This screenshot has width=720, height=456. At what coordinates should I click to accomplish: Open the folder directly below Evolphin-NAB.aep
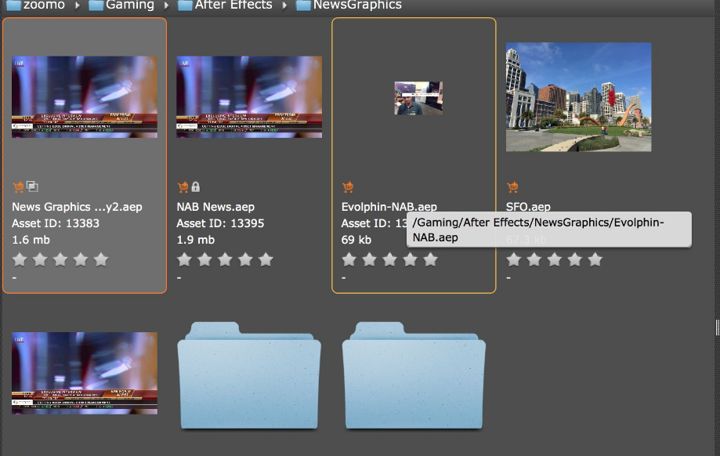(414, 375)
